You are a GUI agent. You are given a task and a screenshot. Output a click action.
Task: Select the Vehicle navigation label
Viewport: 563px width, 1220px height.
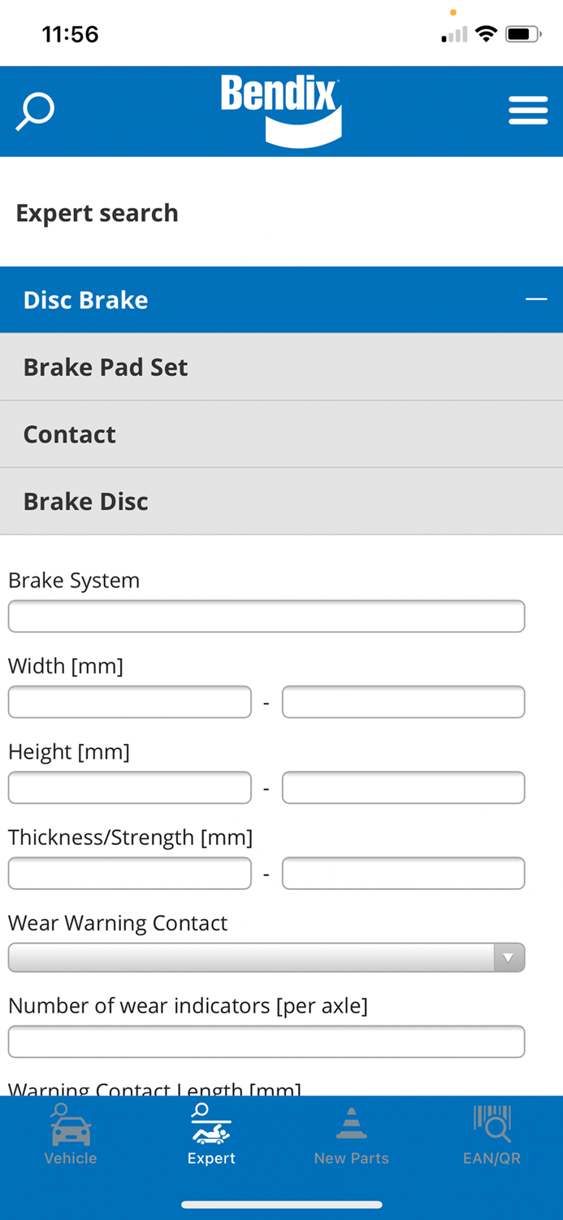click(x=70, y=1158)
